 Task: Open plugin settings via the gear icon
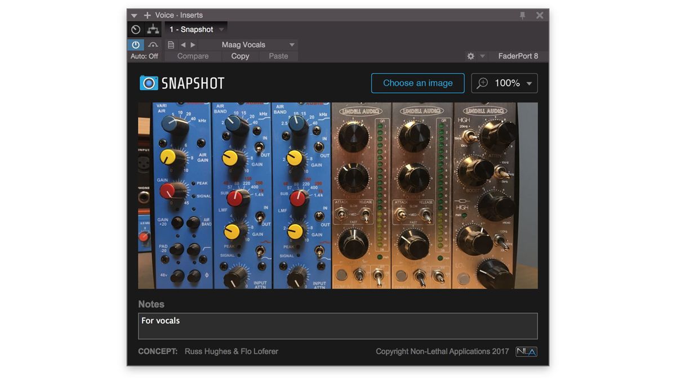471,56
